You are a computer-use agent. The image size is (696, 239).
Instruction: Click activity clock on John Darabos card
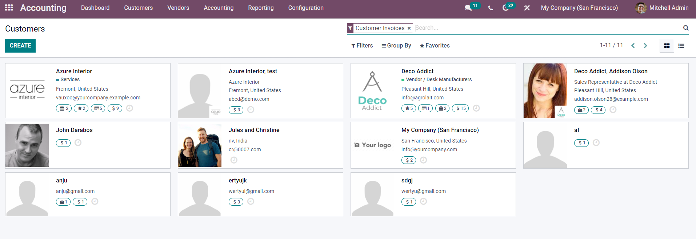coord(78,143)
